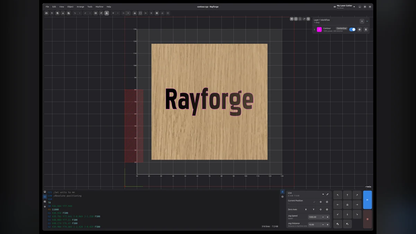Click the Jog Speed value field
416x234 pixels.
[x=314, y=217]
